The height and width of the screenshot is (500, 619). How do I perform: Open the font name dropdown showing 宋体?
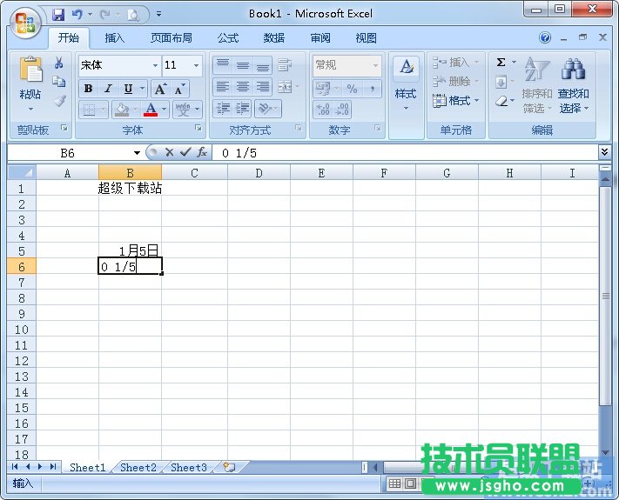click(x=155, y=65)
